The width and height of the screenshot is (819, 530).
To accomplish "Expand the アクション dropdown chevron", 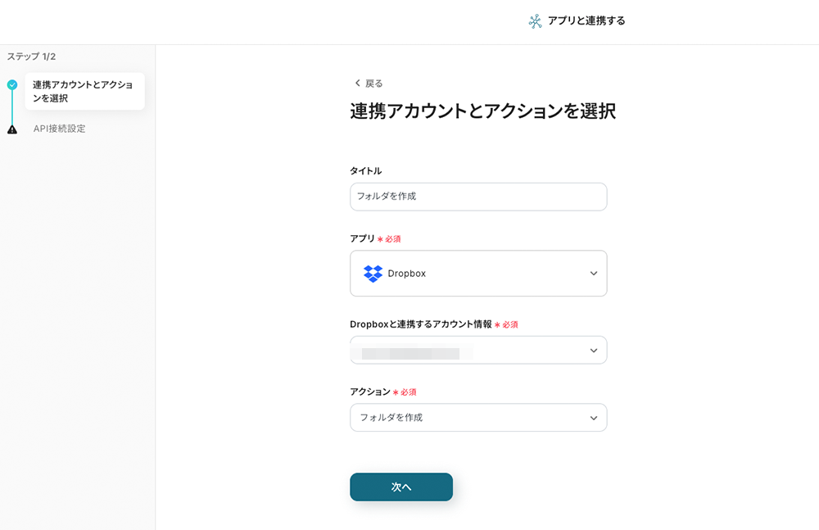I will pos(594,418).
